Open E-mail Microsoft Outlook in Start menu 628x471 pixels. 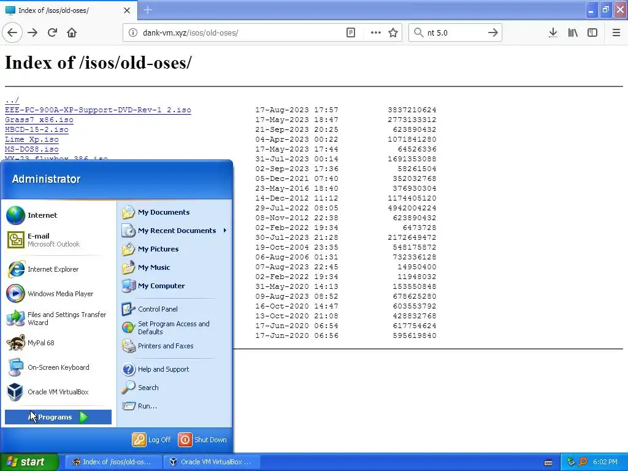pos(58,240)
